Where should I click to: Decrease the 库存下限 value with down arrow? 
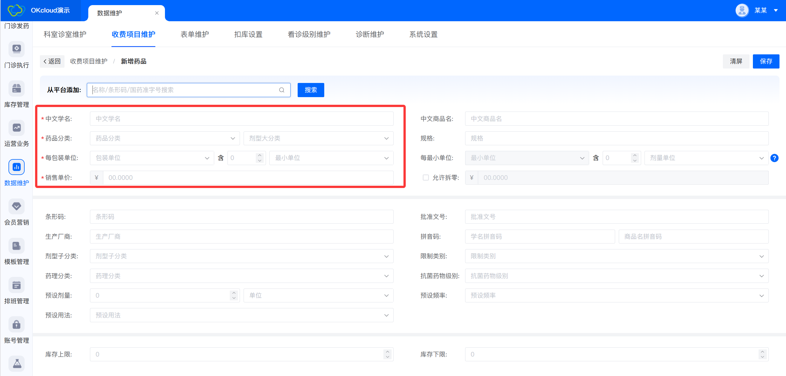(x=762, y=357)
